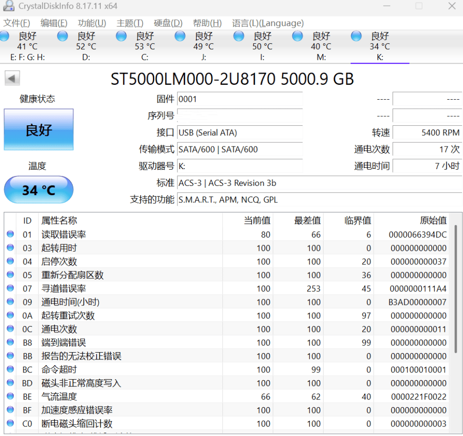Click raw value 000100010001
463x436 pixels.
[x=419, y=370]
